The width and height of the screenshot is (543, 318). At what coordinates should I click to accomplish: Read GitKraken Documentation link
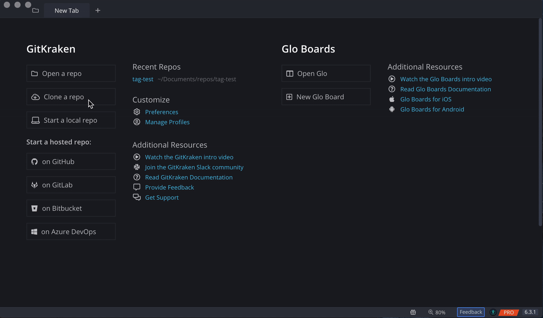point(189,177)
